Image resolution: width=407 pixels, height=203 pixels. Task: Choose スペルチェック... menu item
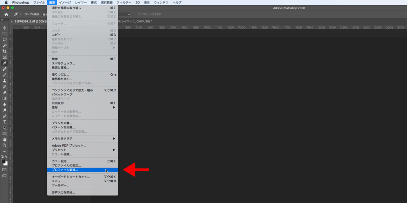(x=83, y=63)
